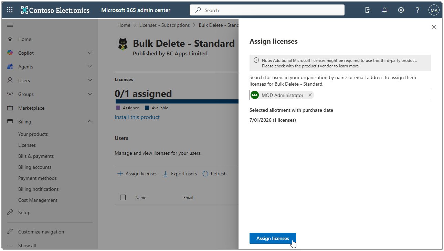
Task: Expand the Copilot navigation section
Action: 89,53
